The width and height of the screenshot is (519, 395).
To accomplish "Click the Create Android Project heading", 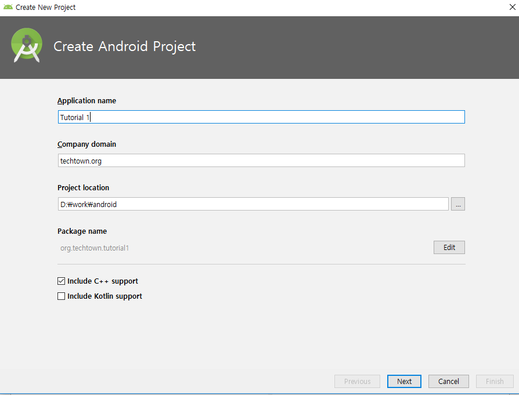I will click(x=125, y=46).
